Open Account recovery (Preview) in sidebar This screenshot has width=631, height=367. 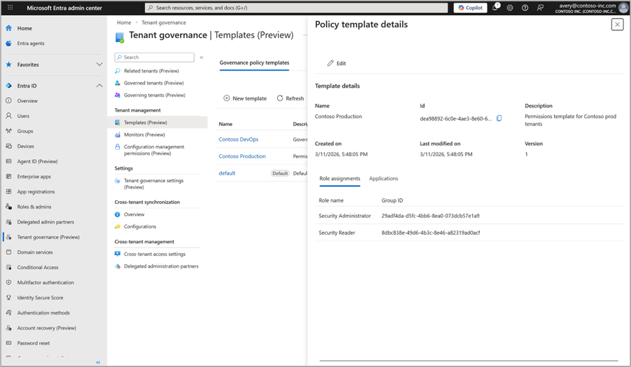point(46,328)
